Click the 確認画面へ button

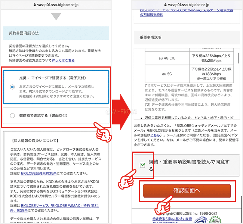(x=187, y=190)
